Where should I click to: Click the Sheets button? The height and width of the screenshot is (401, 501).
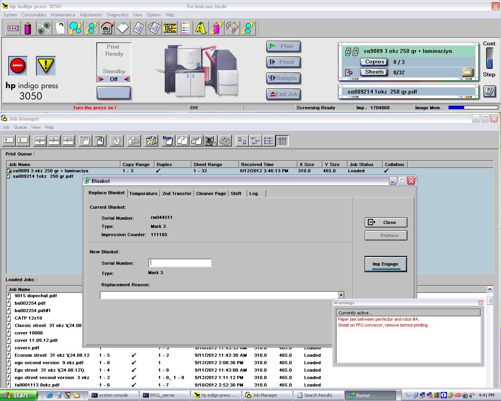(374, 72)
